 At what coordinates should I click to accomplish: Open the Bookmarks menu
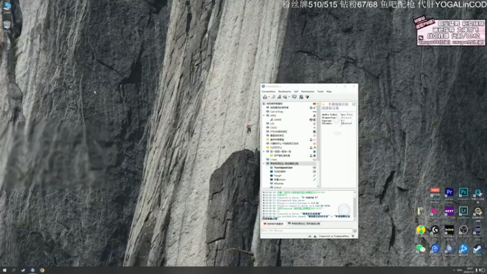pos(284,92)
